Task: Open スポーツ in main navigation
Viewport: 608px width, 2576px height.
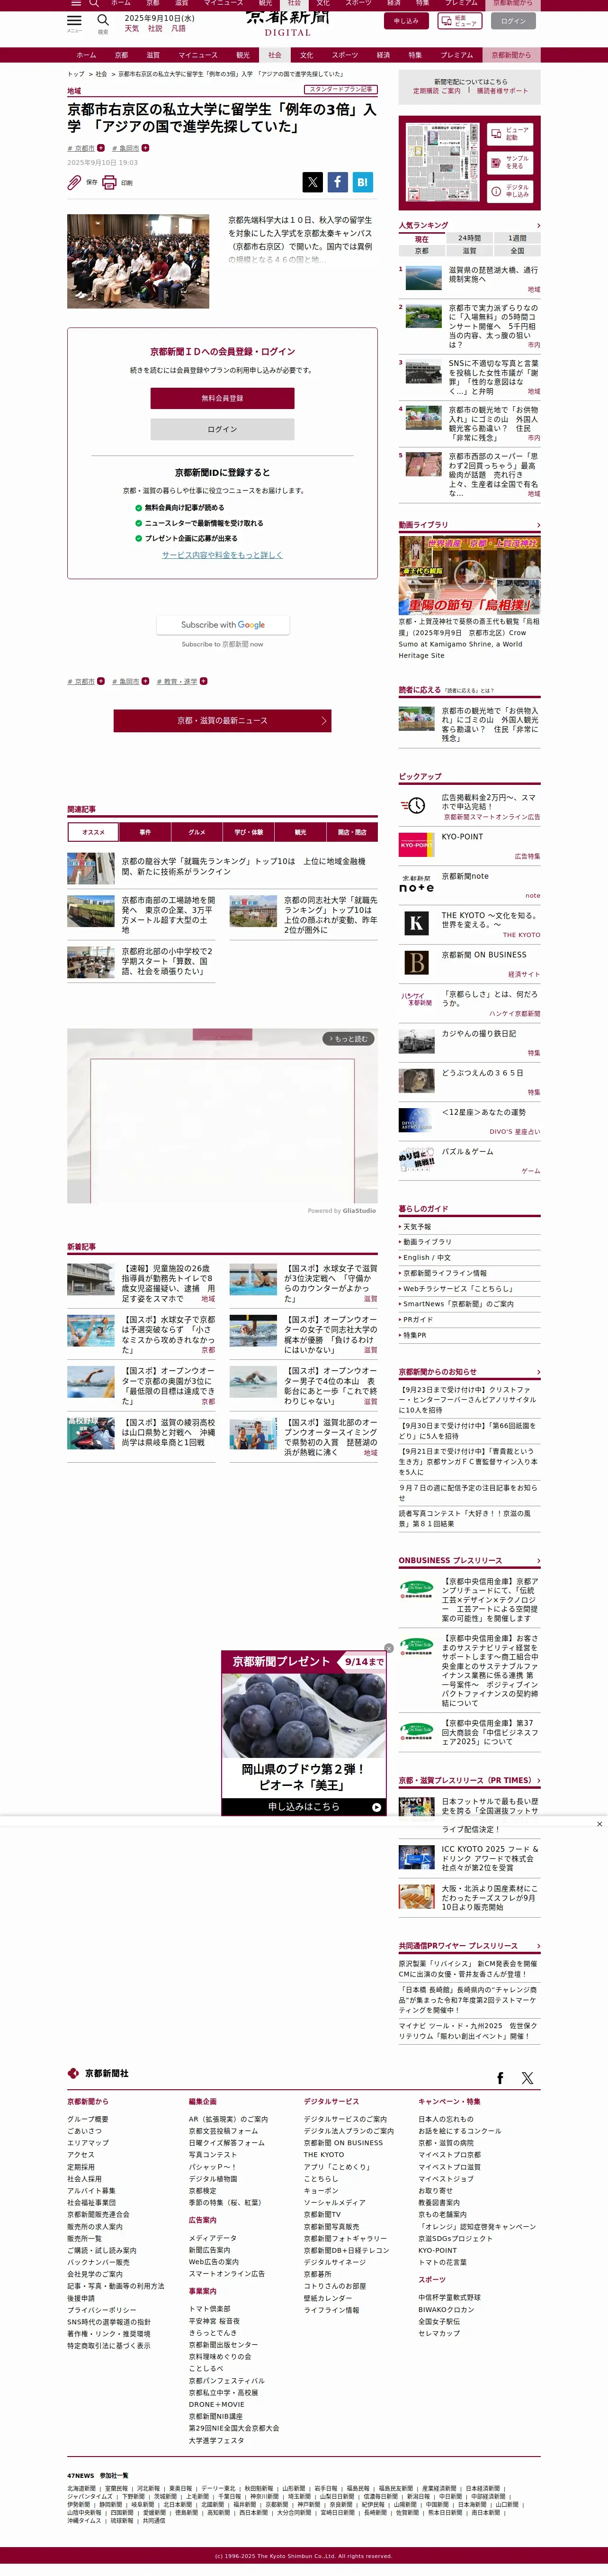Action: click(x=344, y=55)
